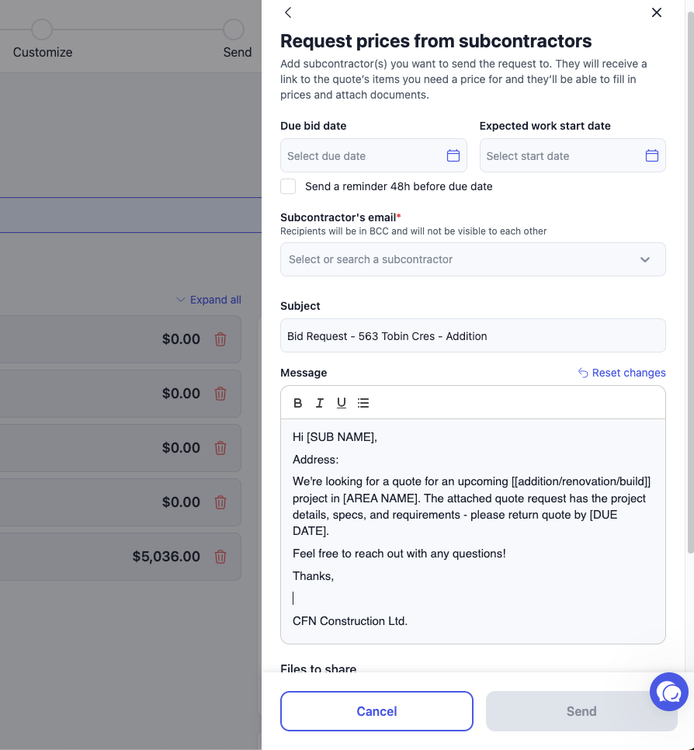Toggle underline formatting in the message editor
Screen dimensions: 694x750
click(x=341, y=403)
